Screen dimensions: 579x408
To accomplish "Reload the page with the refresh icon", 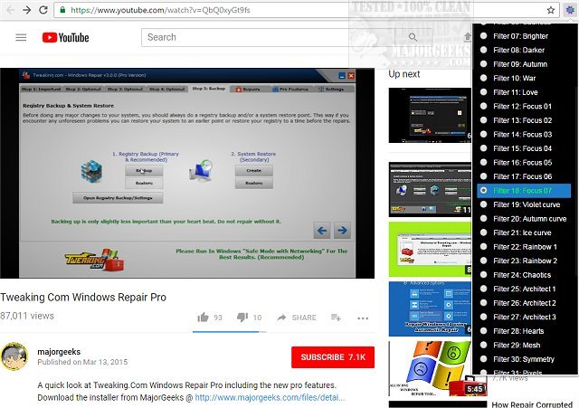I will 43,10.
